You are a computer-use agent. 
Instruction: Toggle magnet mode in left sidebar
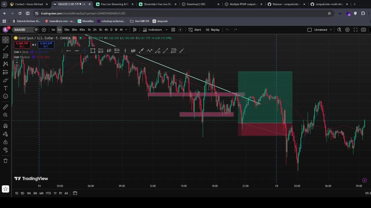click(x=6, y=126)
